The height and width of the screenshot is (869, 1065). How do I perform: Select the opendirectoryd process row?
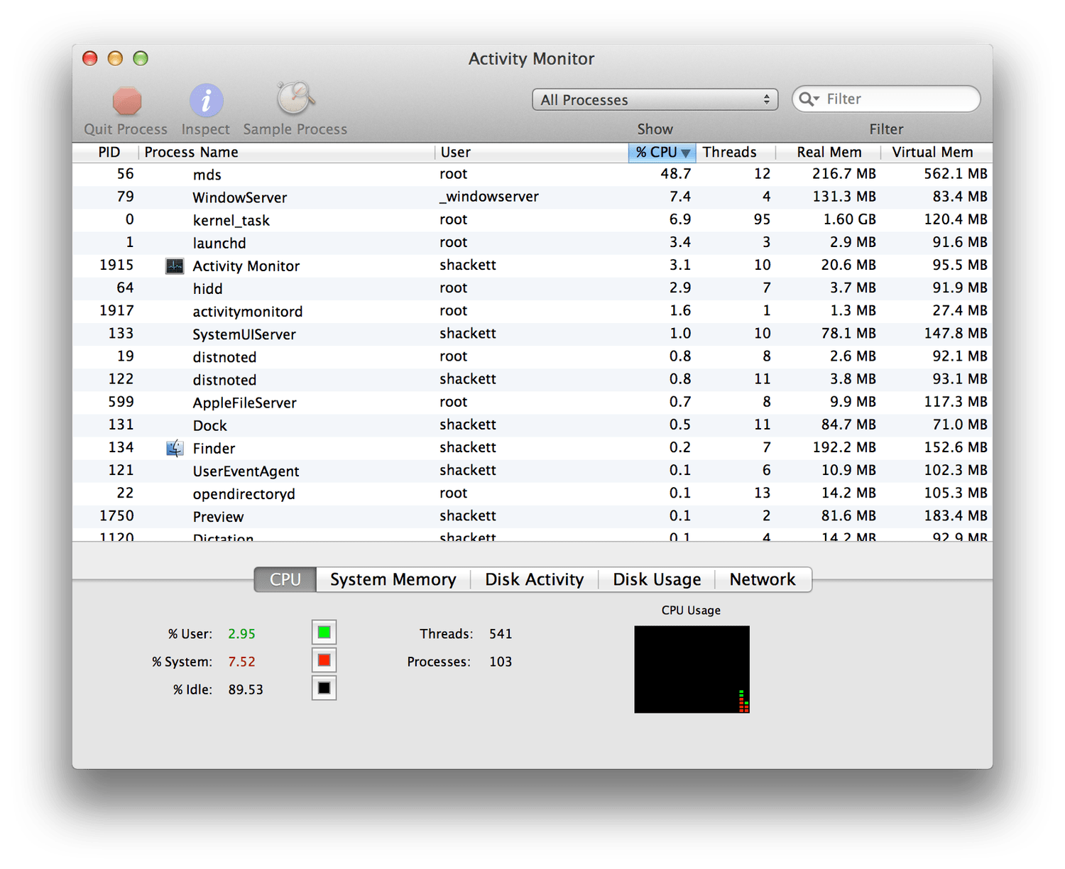tap(532, 493)
